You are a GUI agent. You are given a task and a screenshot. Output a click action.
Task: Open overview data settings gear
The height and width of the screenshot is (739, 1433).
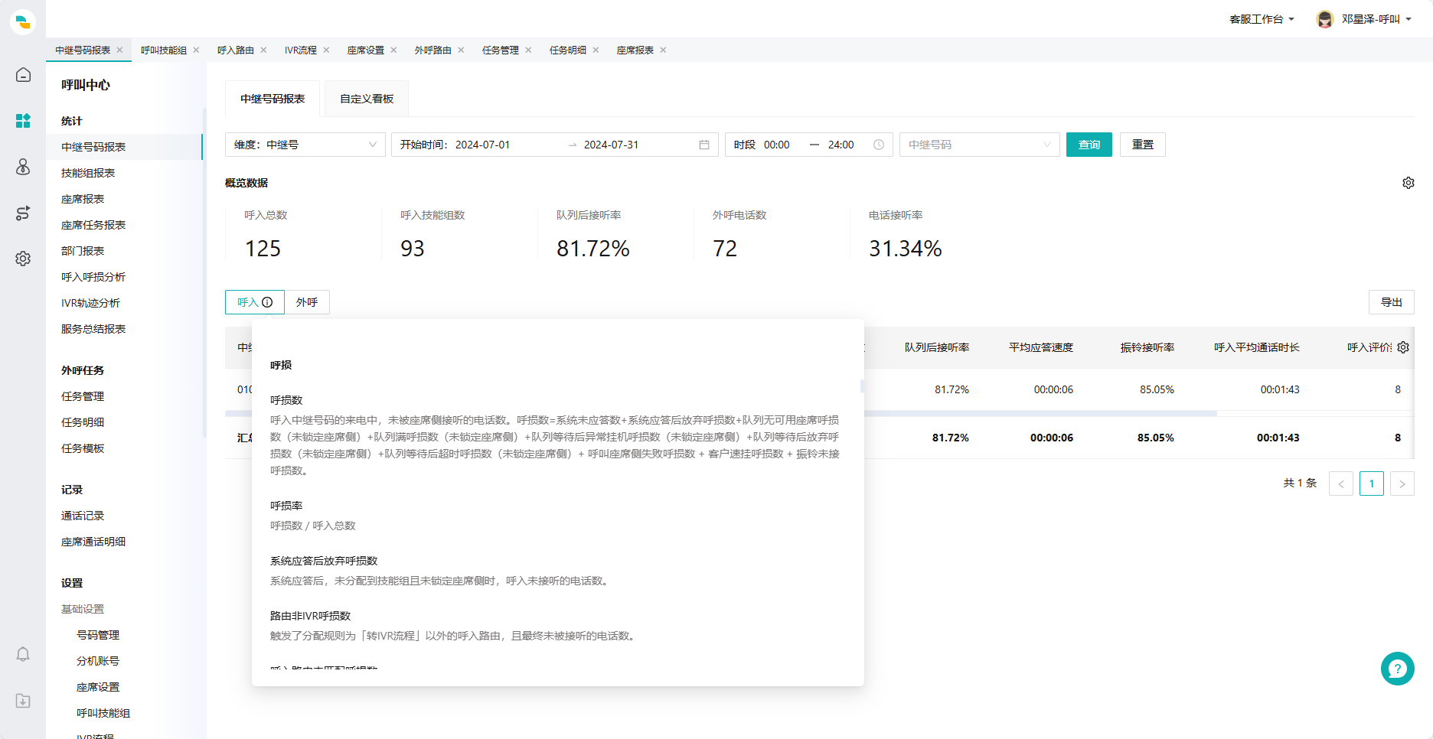coord(1408,183)
